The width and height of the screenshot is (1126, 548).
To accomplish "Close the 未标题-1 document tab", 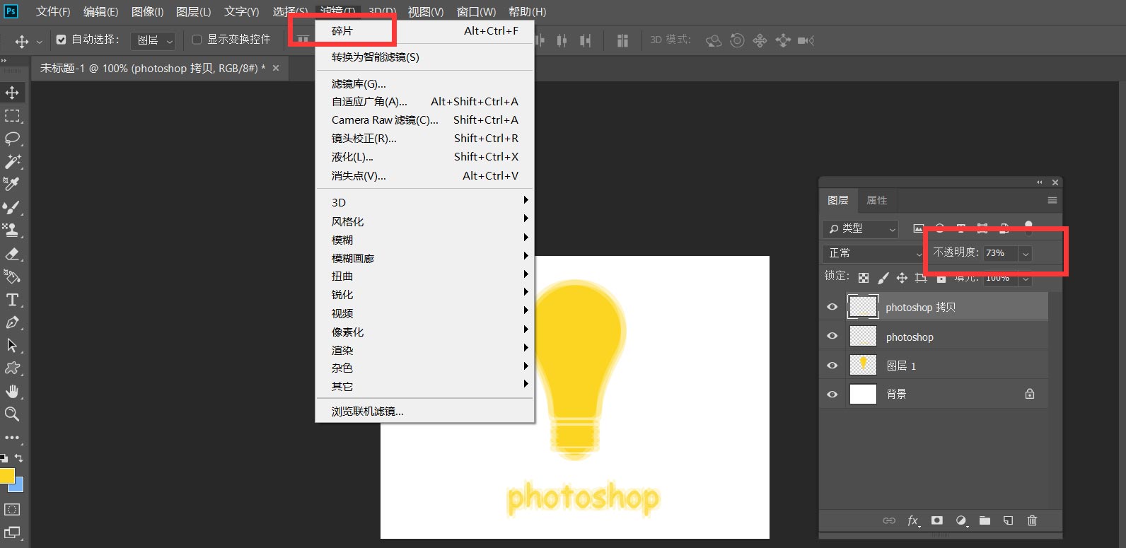I will (x=276, y=68).
